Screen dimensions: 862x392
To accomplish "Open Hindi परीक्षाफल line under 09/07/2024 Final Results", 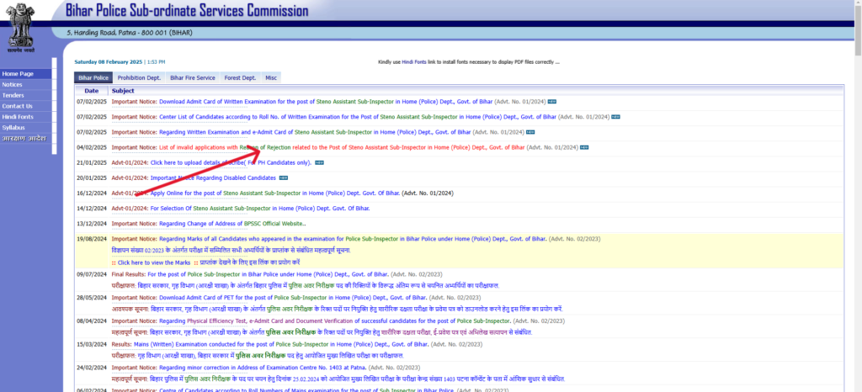I will 305,285.
